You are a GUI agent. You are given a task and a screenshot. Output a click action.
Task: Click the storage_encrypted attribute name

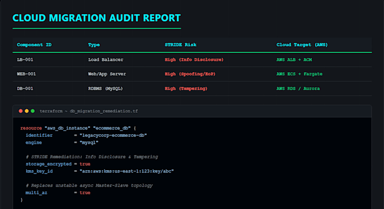point(49,164)
